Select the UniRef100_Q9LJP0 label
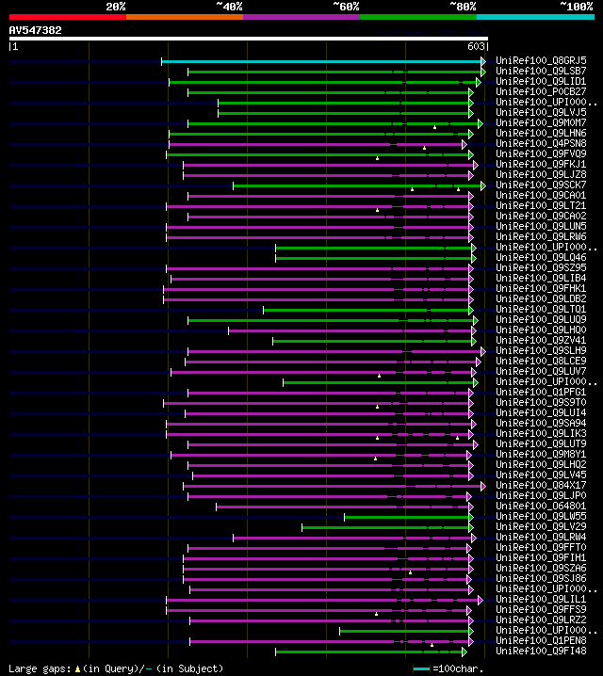 (541, 495)
